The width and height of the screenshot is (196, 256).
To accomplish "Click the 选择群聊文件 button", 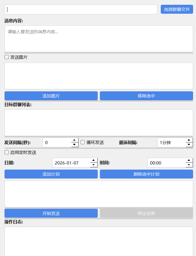I will (x=177, y=9).
